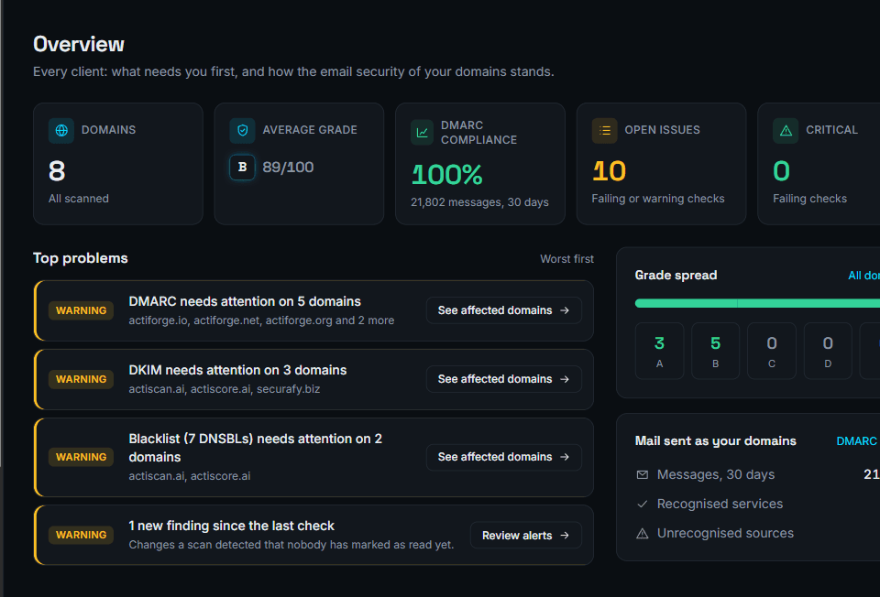Click the WARNING badge on the Blacklist row
The image size is (880, 597).
tap(81, 458)
